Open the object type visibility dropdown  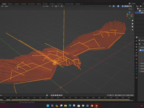coord(110,6)
